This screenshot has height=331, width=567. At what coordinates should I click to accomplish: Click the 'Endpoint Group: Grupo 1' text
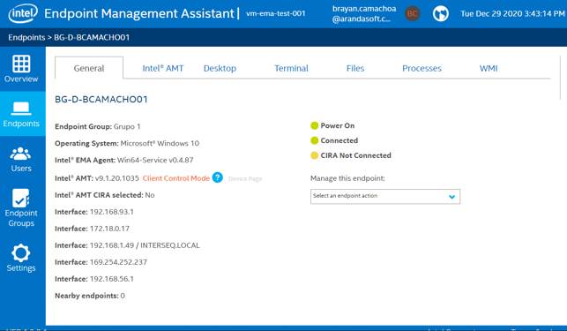[x=98, y=126]
